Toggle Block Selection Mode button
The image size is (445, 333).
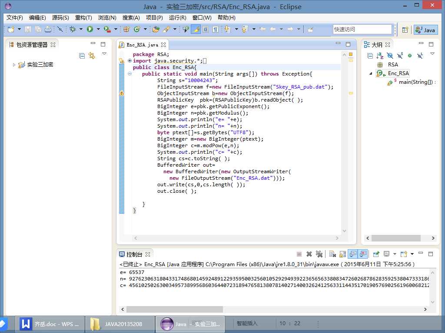206,29
